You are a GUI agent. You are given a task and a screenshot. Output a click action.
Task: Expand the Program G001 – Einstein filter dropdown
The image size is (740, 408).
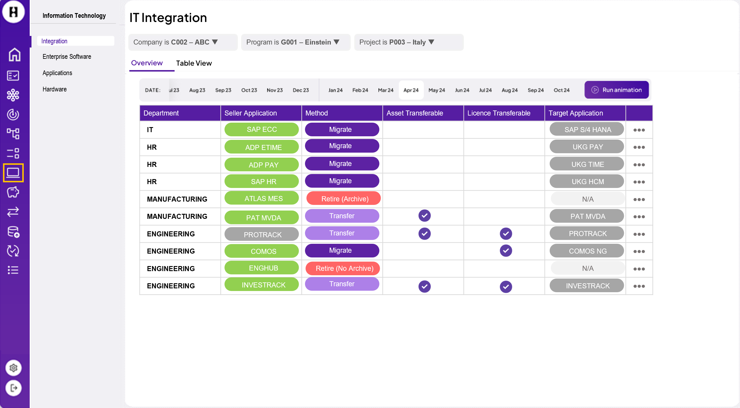(x=295, y=42)
